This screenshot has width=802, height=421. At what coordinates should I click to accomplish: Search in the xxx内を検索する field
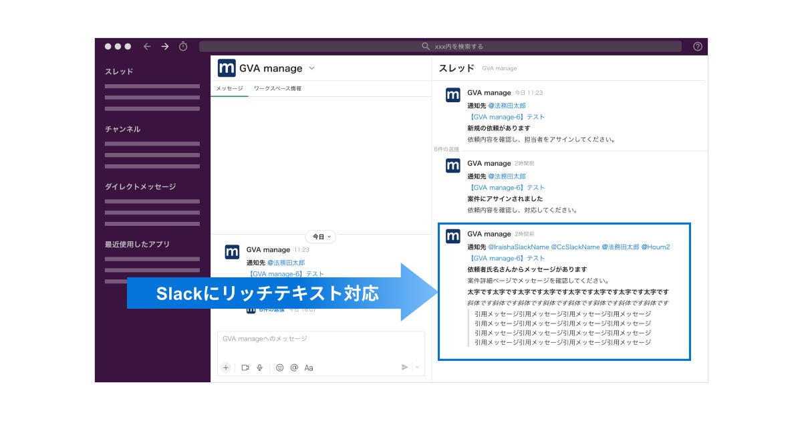click(x=440, y=46)
